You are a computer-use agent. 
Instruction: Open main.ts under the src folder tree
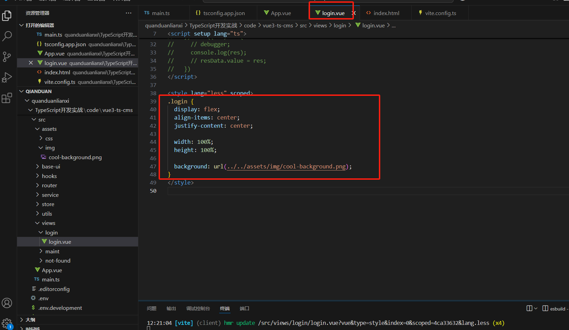(x=51, y=279)
